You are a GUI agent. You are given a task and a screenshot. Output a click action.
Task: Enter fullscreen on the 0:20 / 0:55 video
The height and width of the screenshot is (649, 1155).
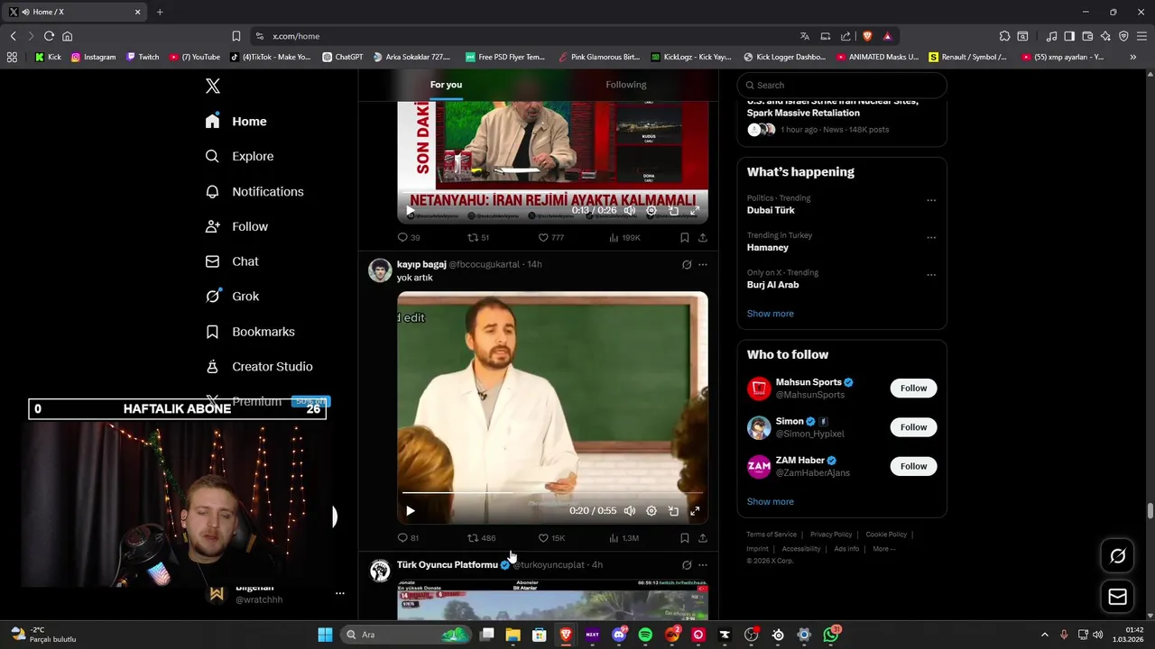(x=695, y=511)
